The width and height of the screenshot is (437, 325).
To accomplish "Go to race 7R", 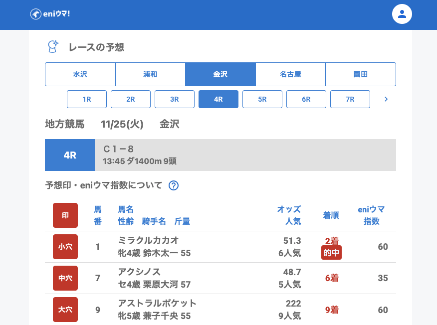I will 350,99.
